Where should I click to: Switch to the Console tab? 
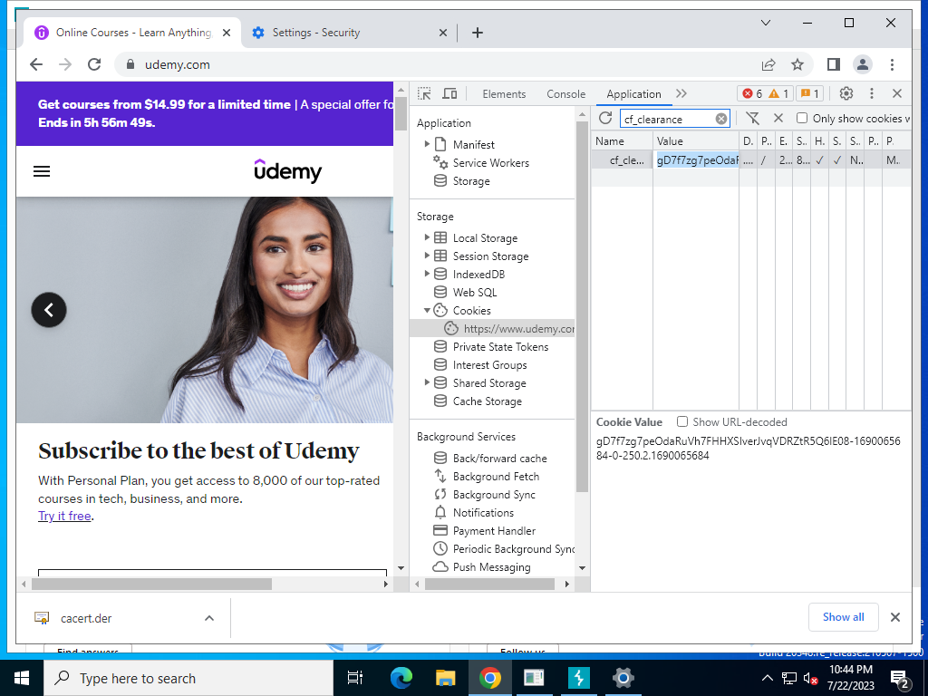(565, 94)
